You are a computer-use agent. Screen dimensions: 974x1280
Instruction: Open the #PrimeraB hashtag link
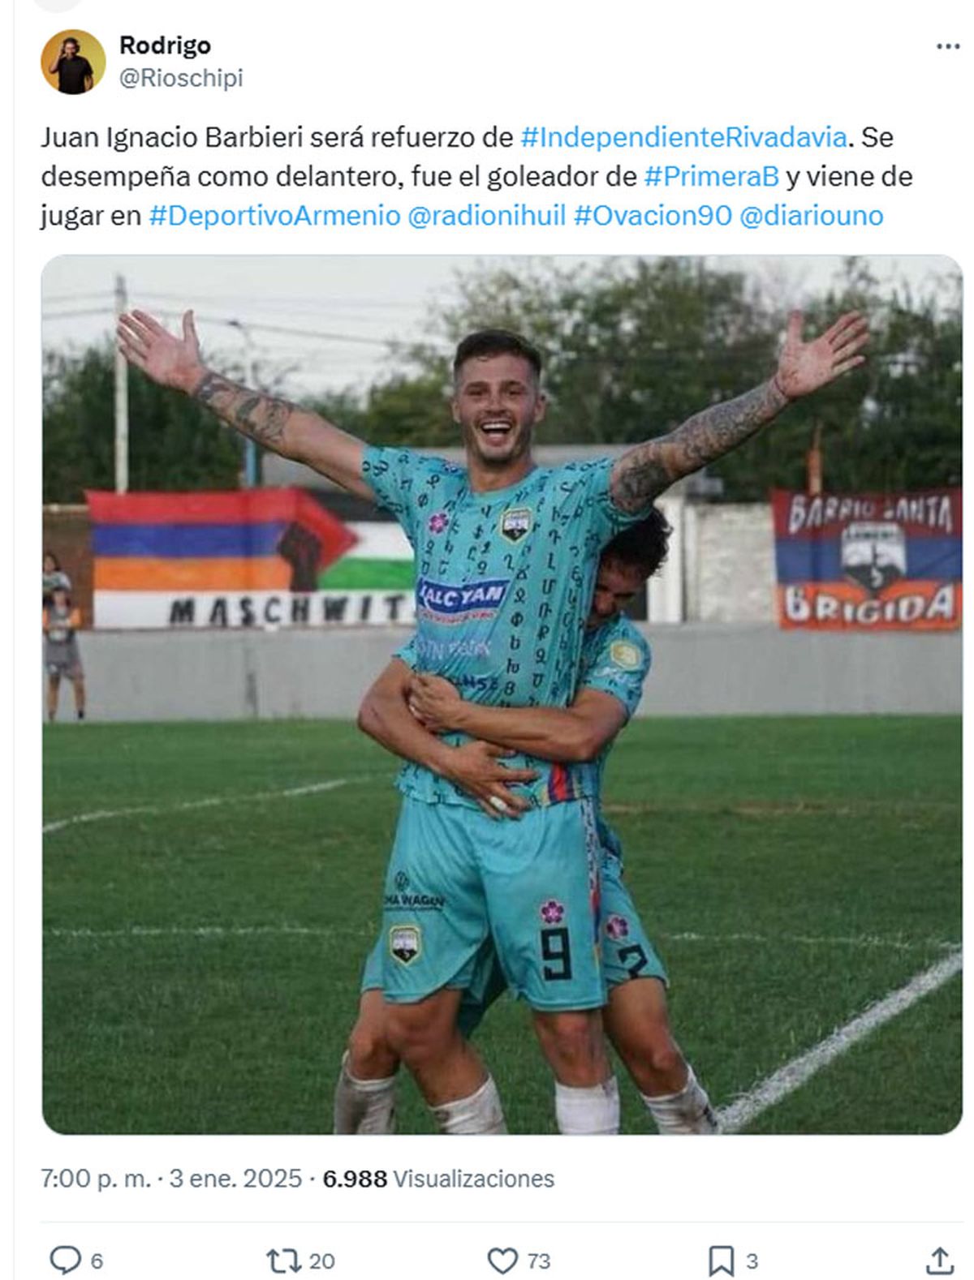point(711,176)
